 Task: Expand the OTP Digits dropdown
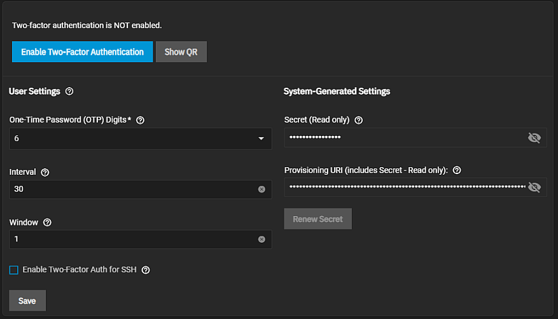pyautogui.click(x=261, y=139)
